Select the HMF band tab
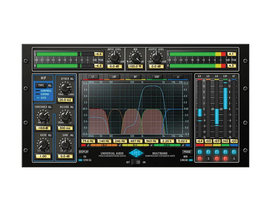This screenshot has width=271, height=213. [157, 77]
